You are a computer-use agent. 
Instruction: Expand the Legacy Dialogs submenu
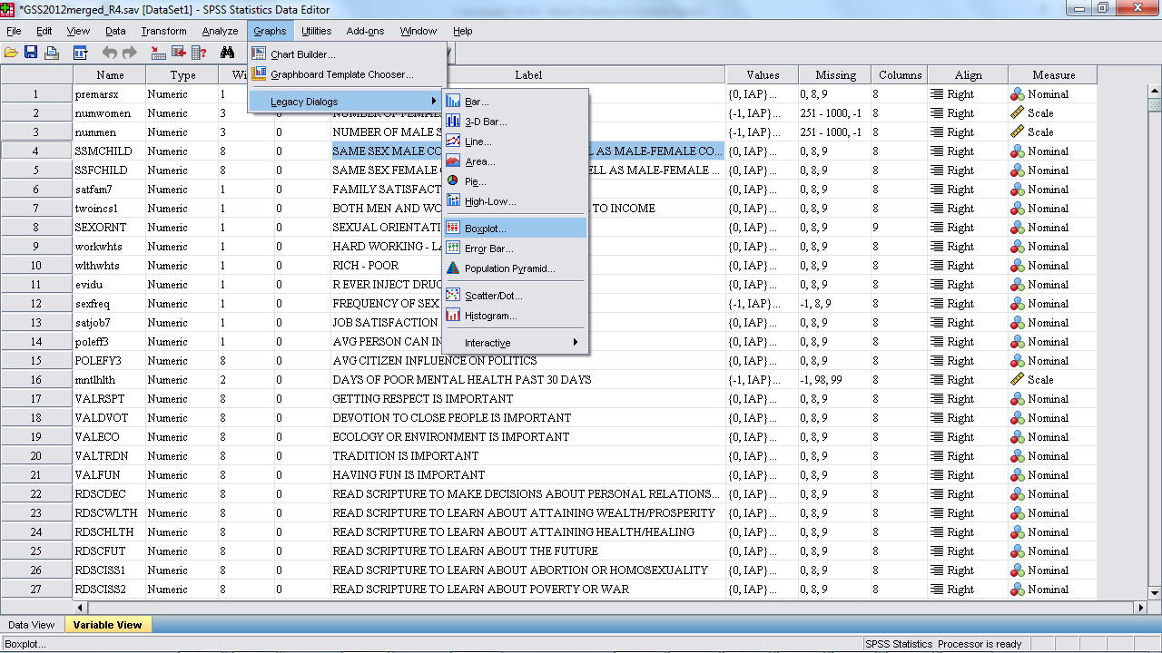click(x=346, y=102)
